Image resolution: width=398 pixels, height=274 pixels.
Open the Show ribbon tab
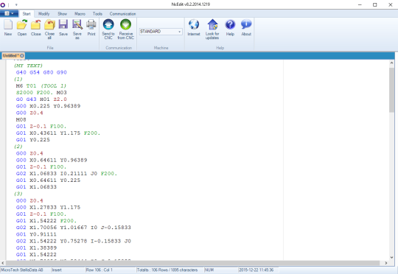point(62,14)
